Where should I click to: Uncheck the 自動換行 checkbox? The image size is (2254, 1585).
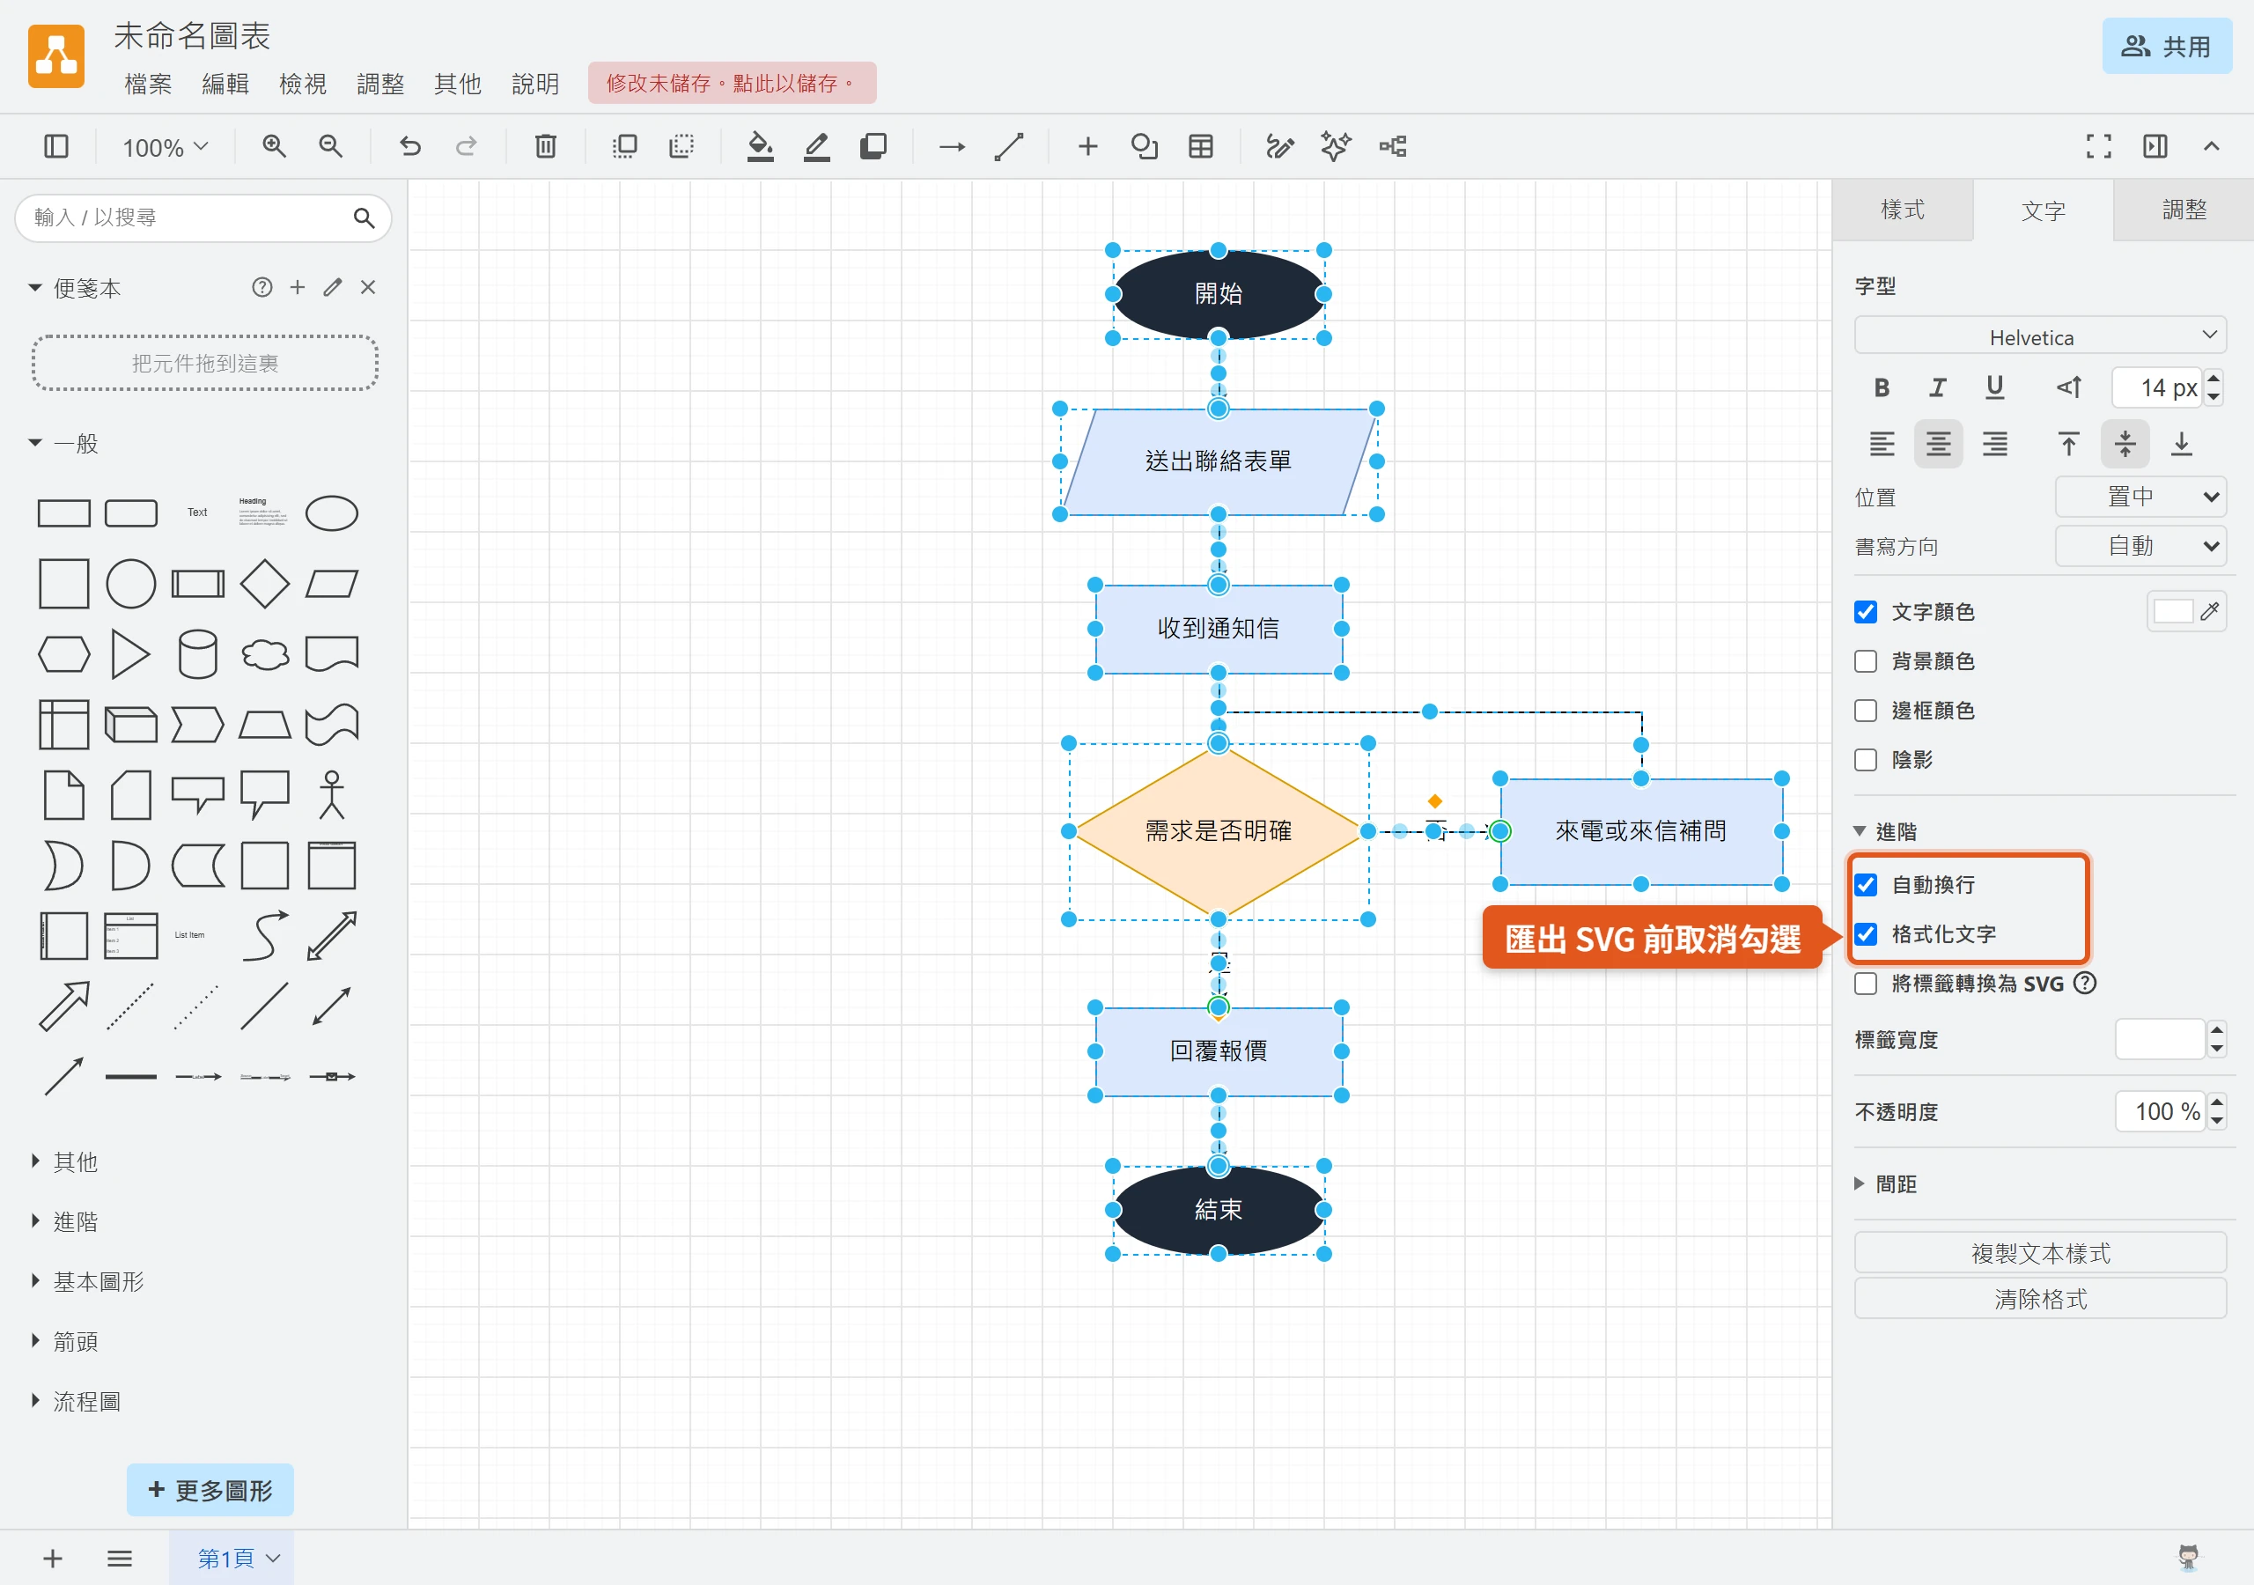(x=1865, y=885)
